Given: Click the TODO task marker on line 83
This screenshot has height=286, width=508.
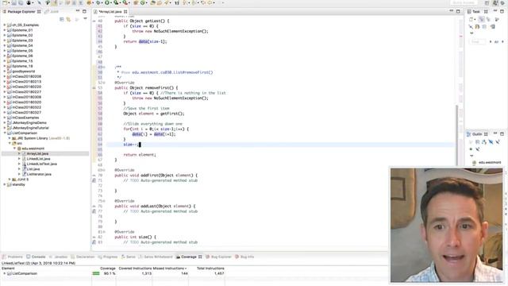Looking at the screenshot, I should (x=94, y=242).
